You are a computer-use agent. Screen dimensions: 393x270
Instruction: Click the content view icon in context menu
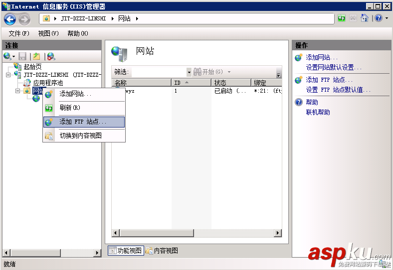[49, 136]
